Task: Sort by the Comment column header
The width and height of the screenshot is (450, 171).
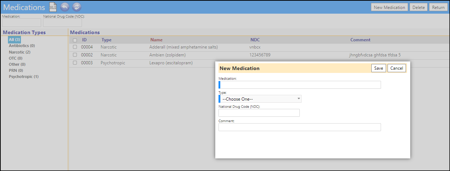Action: [x=360, y=40]
